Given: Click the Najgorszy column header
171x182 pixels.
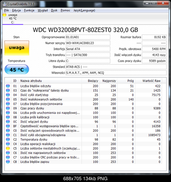Looking at the screenshot, I should click(x=108, y=81).
